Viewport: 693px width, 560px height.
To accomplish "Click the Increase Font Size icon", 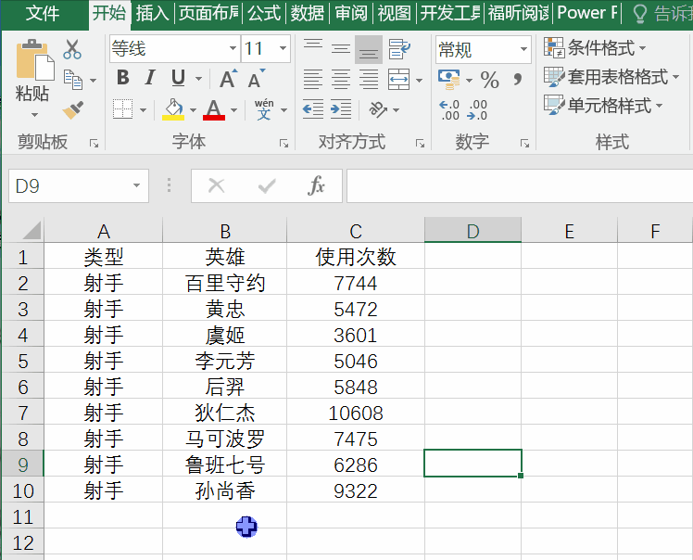I will coord(227,80).
